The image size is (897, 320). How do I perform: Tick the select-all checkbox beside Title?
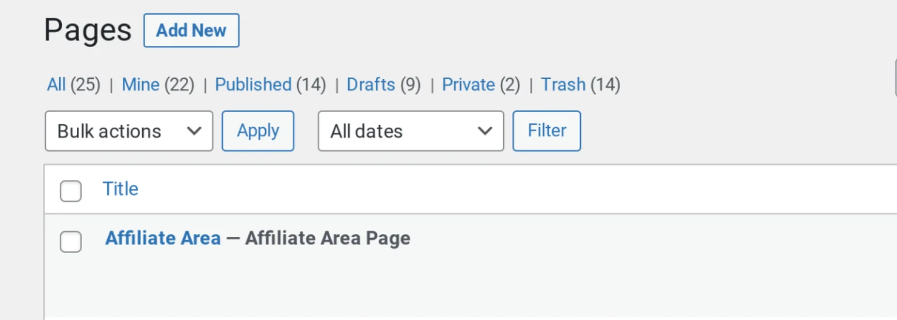tap(71, 191)
